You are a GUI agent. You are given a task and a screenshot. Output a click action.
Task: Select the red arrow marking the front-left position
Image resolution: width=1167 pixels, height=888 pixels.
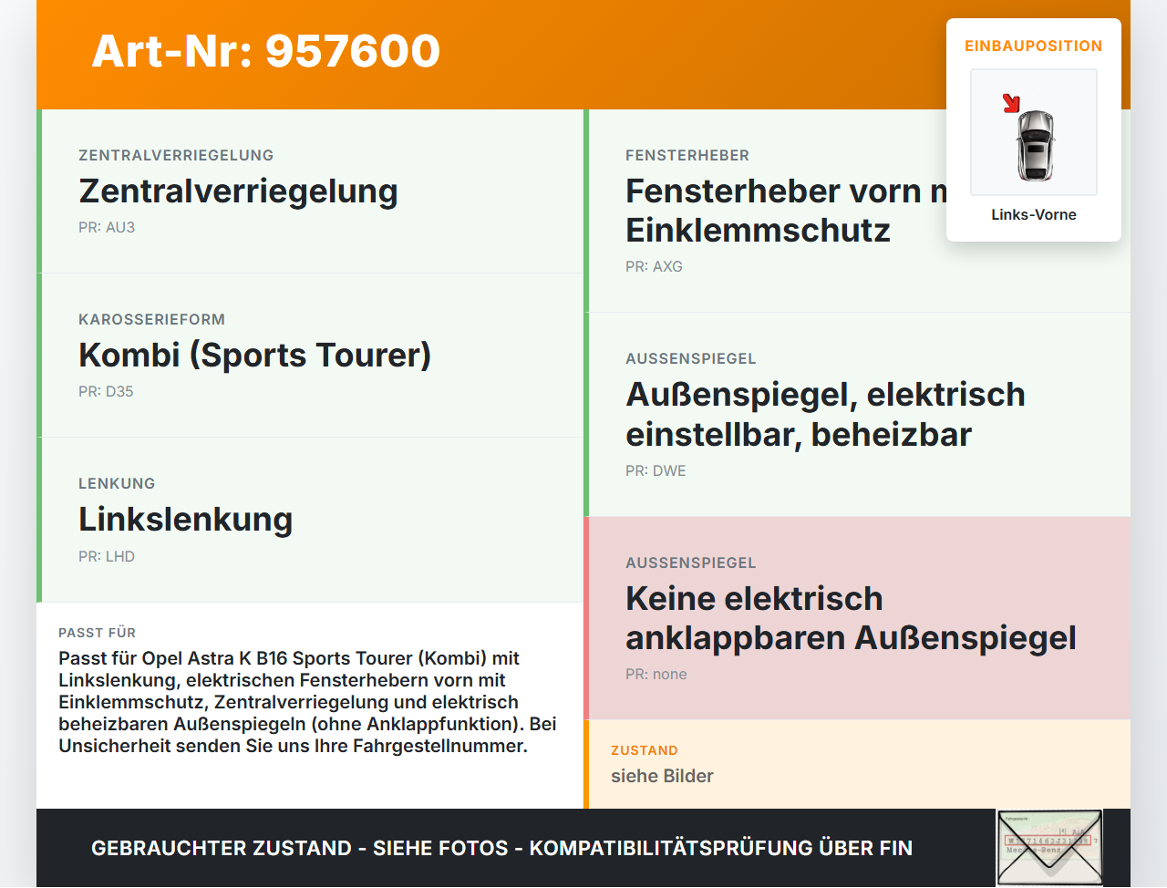[x=1012, y=102]
